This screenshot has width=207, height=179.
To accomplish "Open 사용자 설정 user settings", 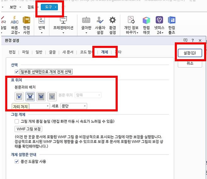I will coord(100,25).
